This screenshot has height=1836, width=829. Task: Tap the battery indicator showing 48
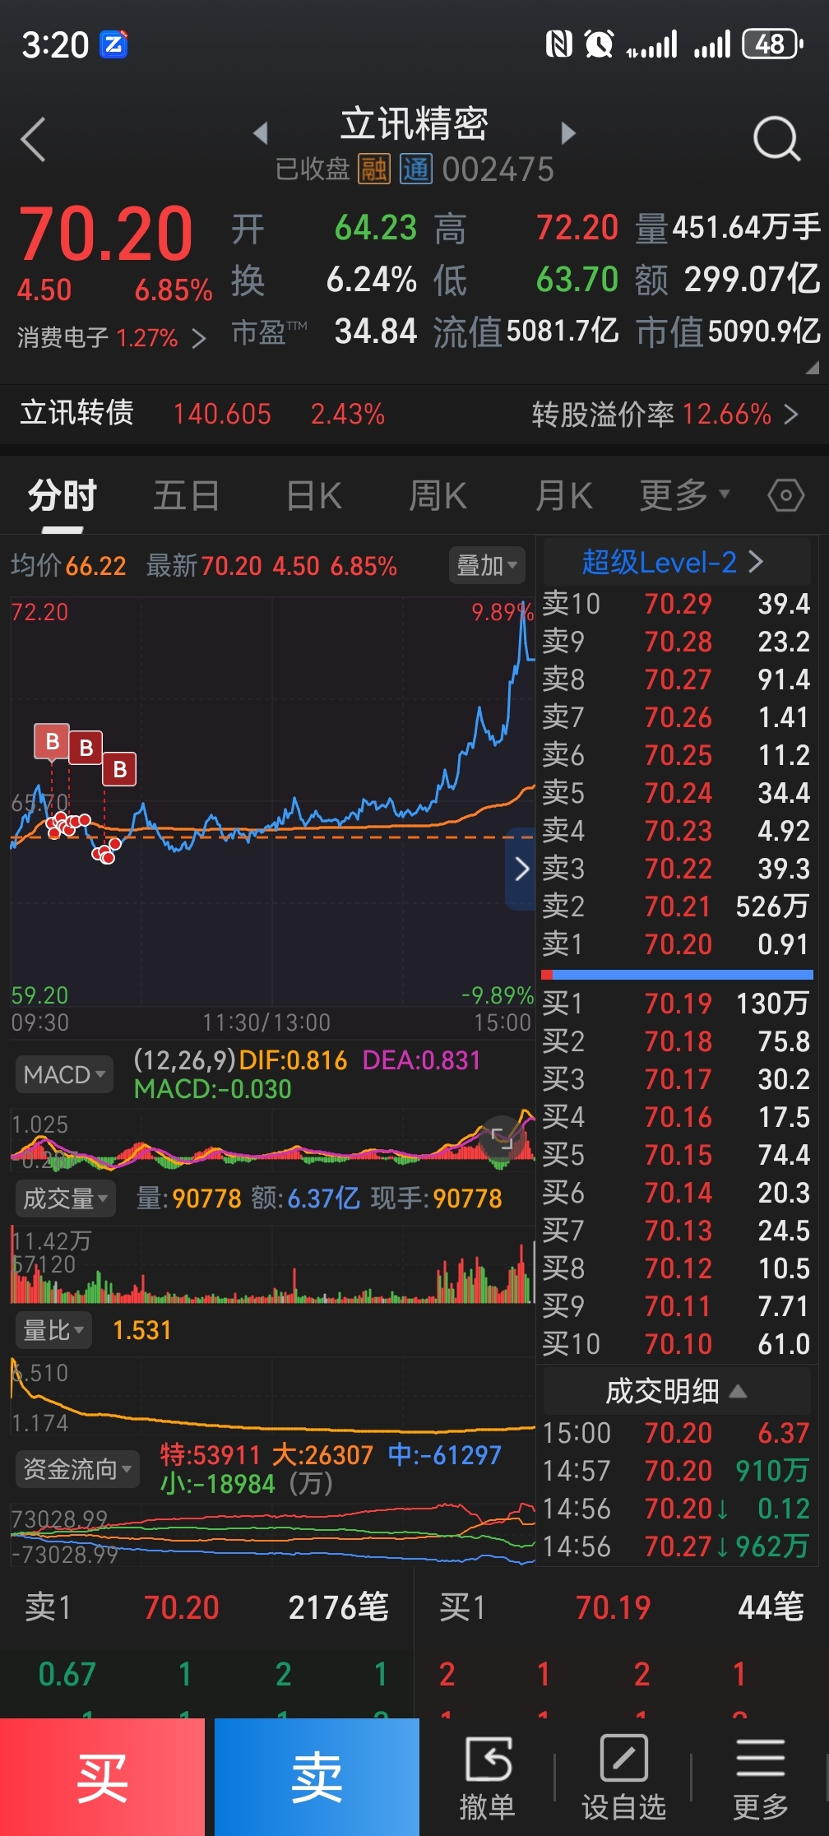[x=771, y=44]
